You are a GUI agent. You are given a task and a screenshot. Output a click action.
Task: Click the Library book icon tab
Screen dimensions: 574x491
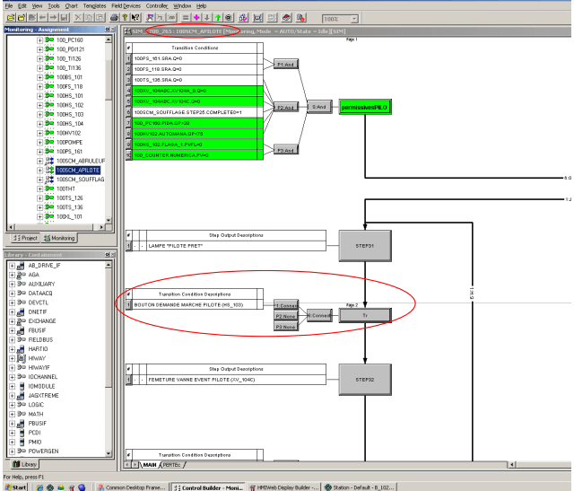tap(24, 464)
